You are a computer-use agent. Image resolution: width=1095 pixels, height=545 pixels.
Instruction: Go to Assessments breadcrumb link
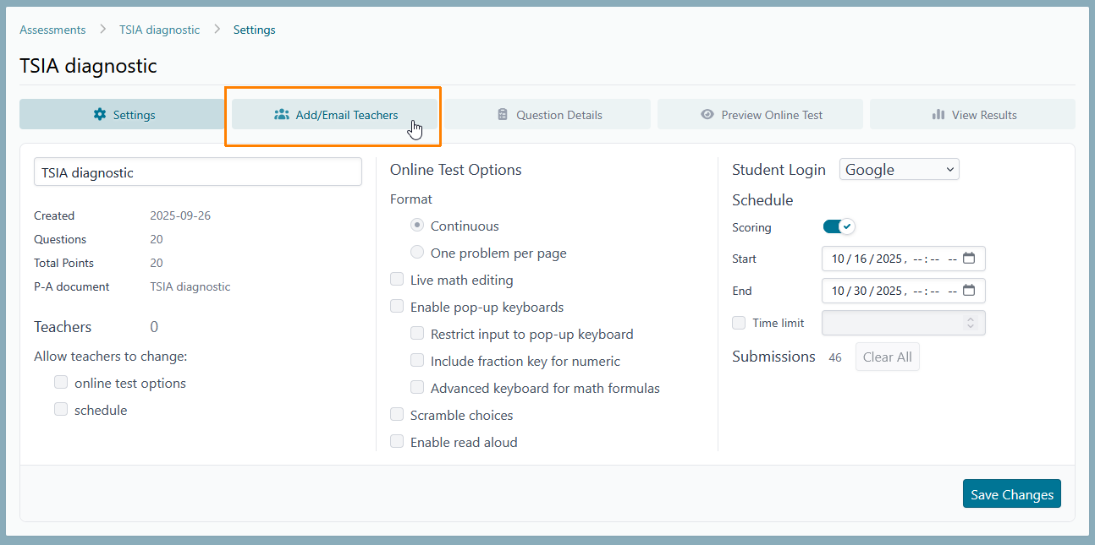coord(52,30)
